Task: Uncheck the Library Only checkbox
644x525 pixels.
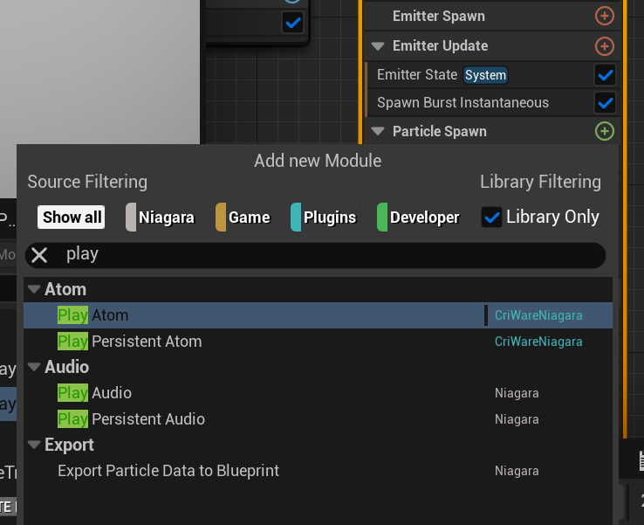Action: tap(492, 218)
